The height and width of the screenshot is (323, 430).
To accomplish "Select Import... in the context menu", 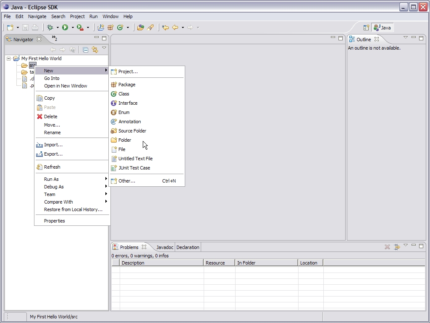I will (72, 145).
